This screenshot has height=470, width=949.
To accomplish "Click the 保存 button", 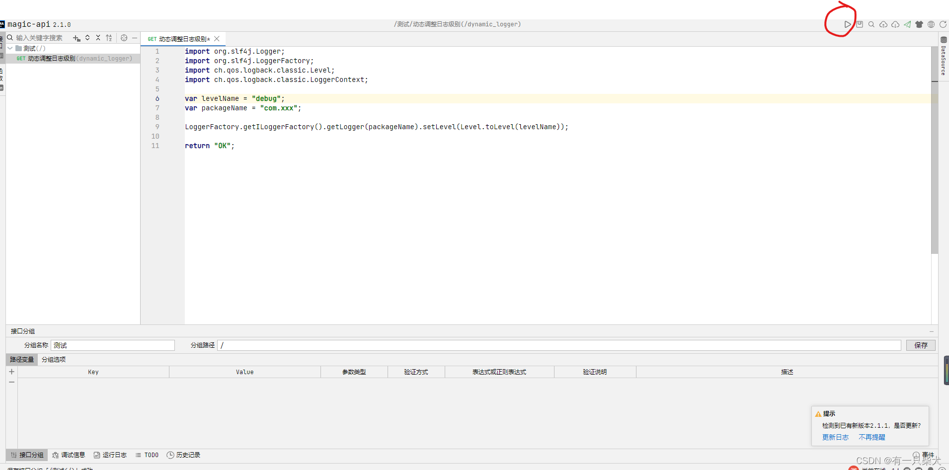I will tap(921, 345).
